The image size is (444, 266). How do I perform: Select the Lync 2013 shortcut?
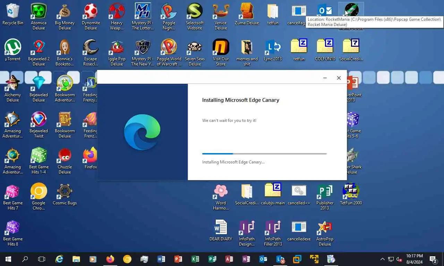coord(273,50)
